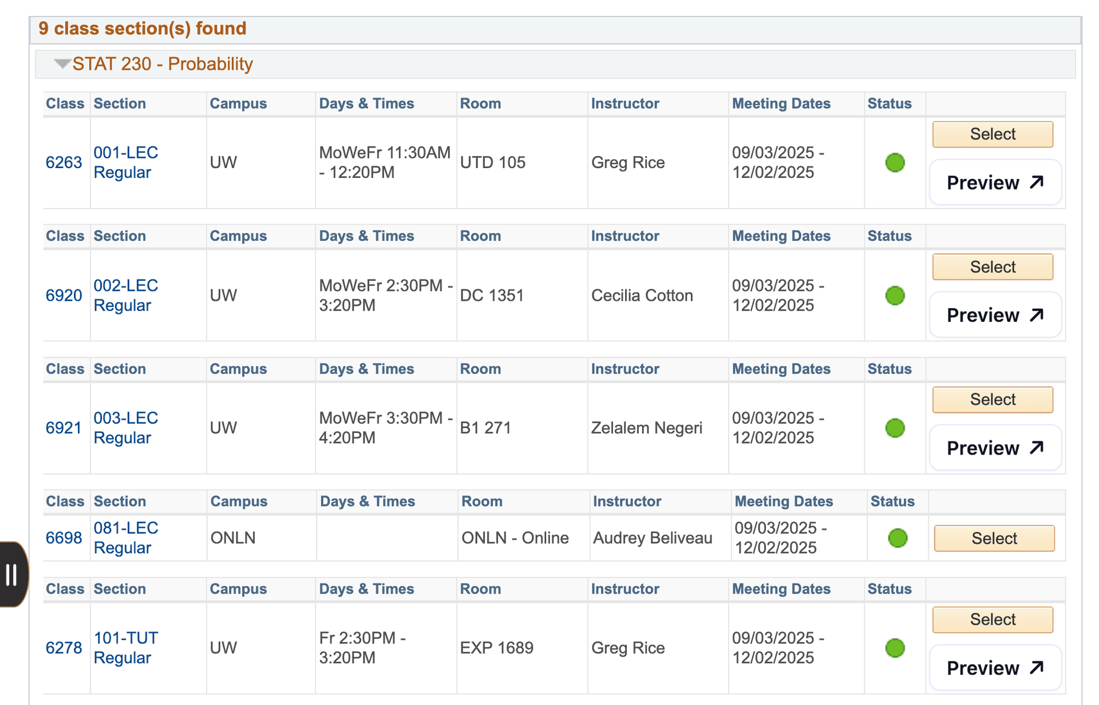1099x705 pixels.
Task: Open Preview for Zelalem Negeri's lecture
Action: point(995,448)
